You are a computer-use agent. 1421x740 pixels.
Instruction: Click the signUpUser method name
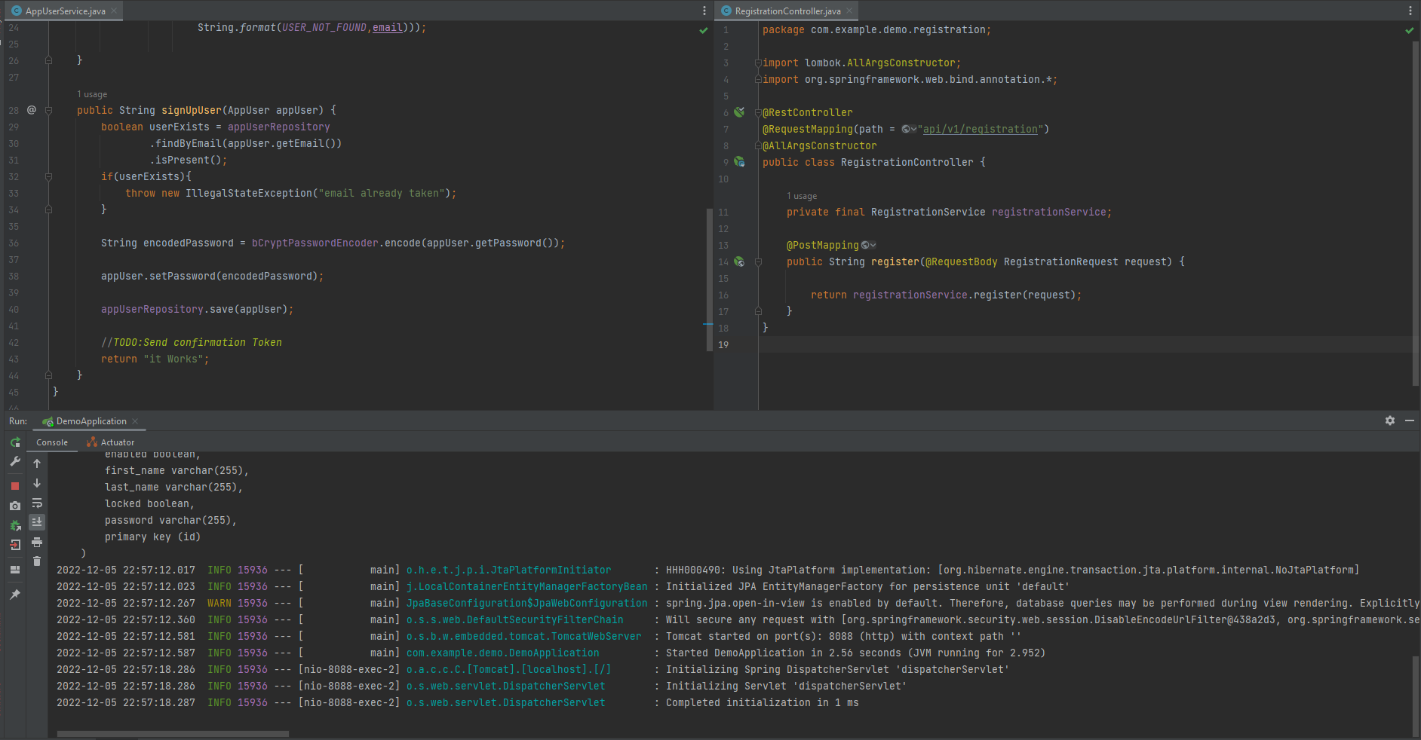(192, 110)
